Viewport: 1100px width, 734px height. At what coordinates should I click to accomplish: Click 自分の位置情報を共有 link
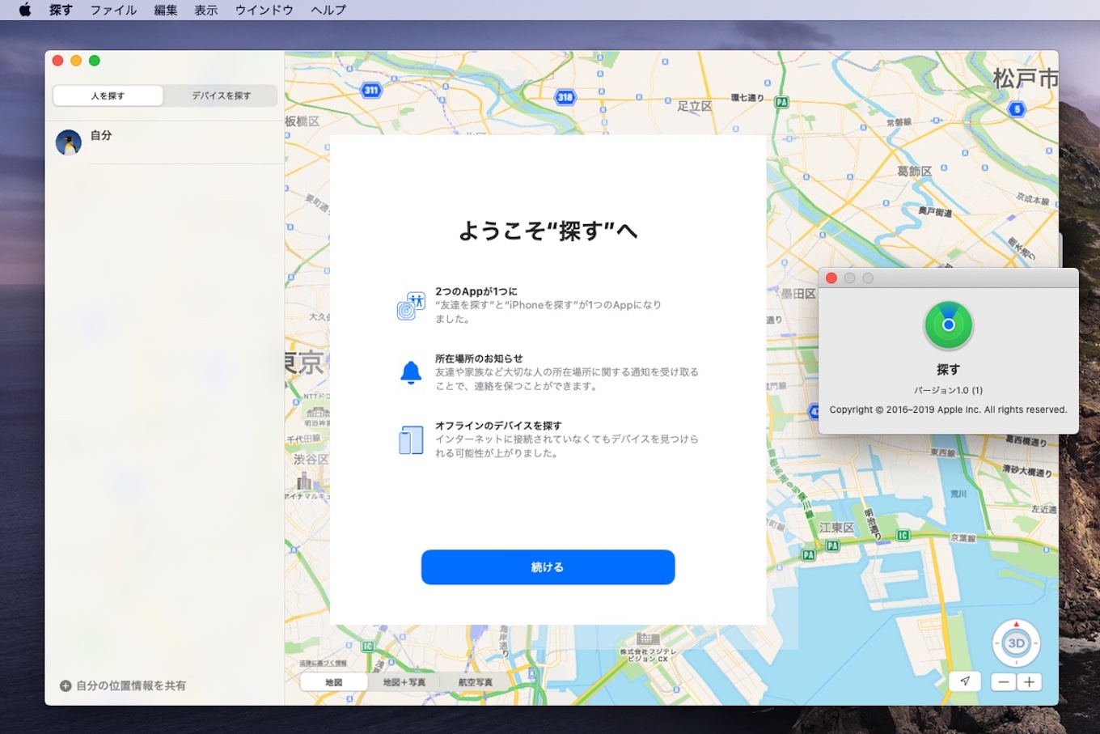pos(131,685)
